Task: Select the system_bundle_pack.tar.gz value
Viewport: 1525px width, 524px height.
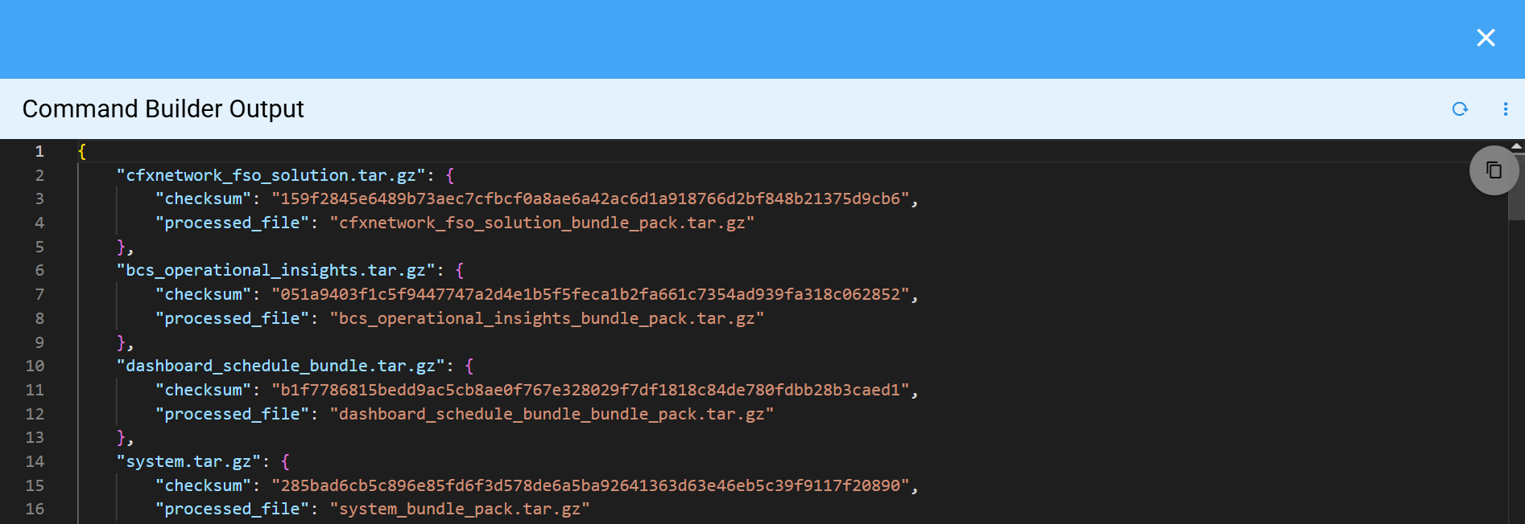Action: pos(459,508)
